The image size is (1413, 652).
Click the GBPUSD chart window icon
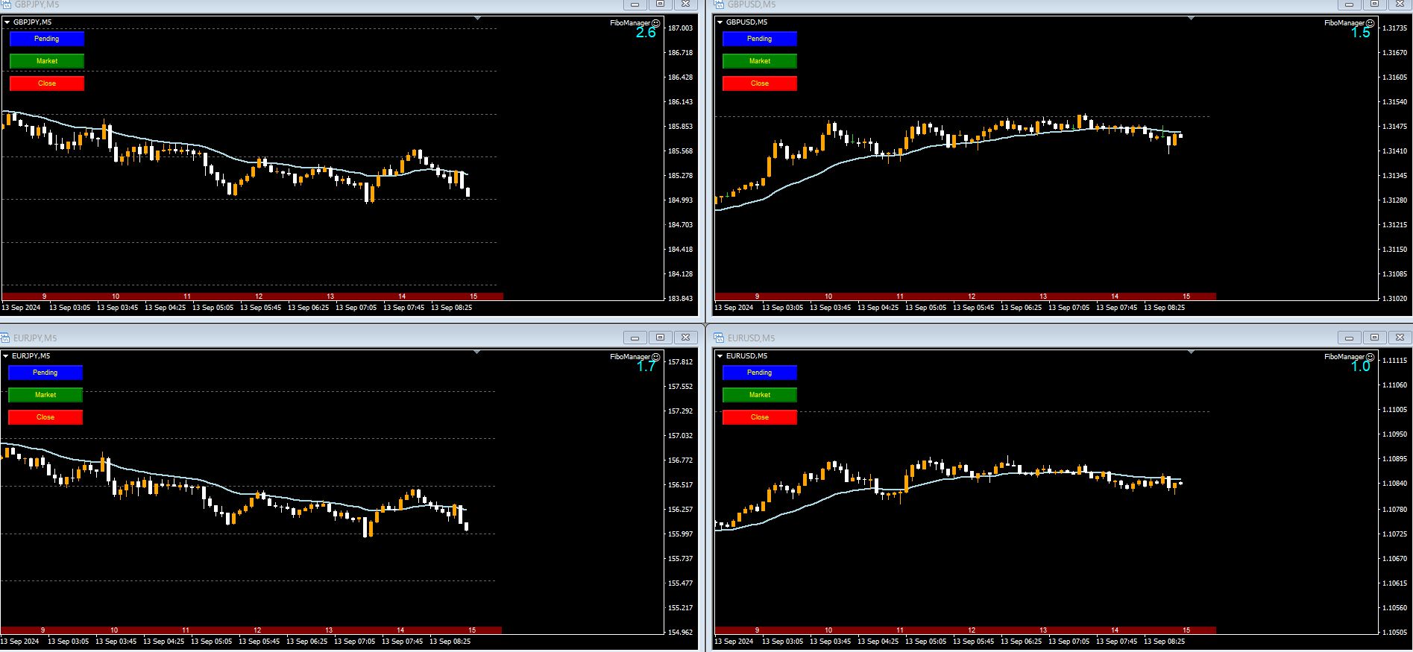719,4
